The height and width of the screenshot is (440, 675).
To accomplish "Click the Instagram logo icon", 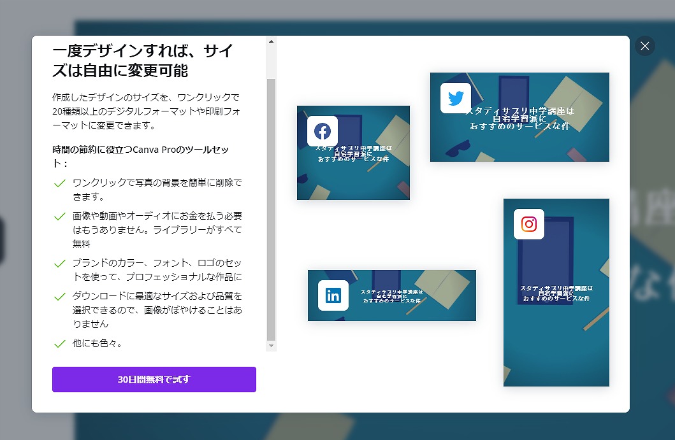I will [x=528, y=224].
